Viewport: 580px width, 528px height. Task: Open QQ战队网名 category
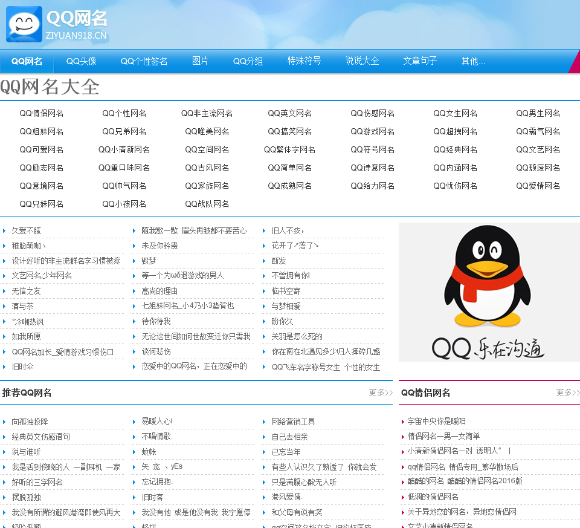(x=207, y=204)
